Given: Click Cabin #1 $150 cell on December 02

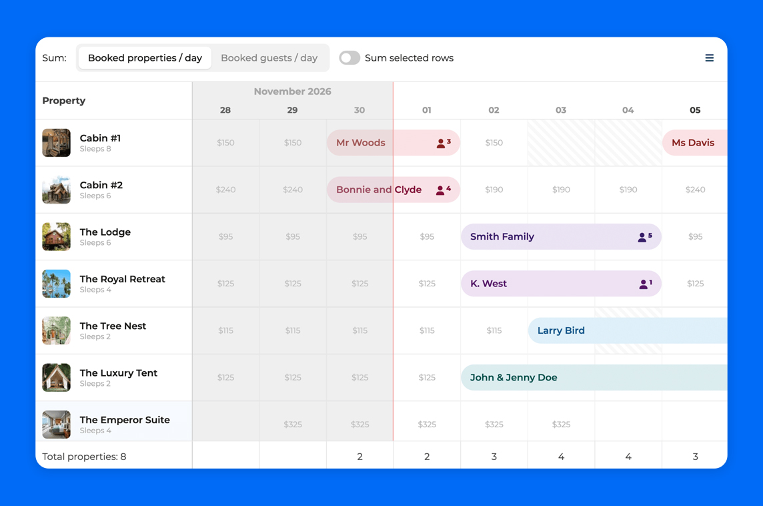Looking at the screenshot, I should coord(494,143).
